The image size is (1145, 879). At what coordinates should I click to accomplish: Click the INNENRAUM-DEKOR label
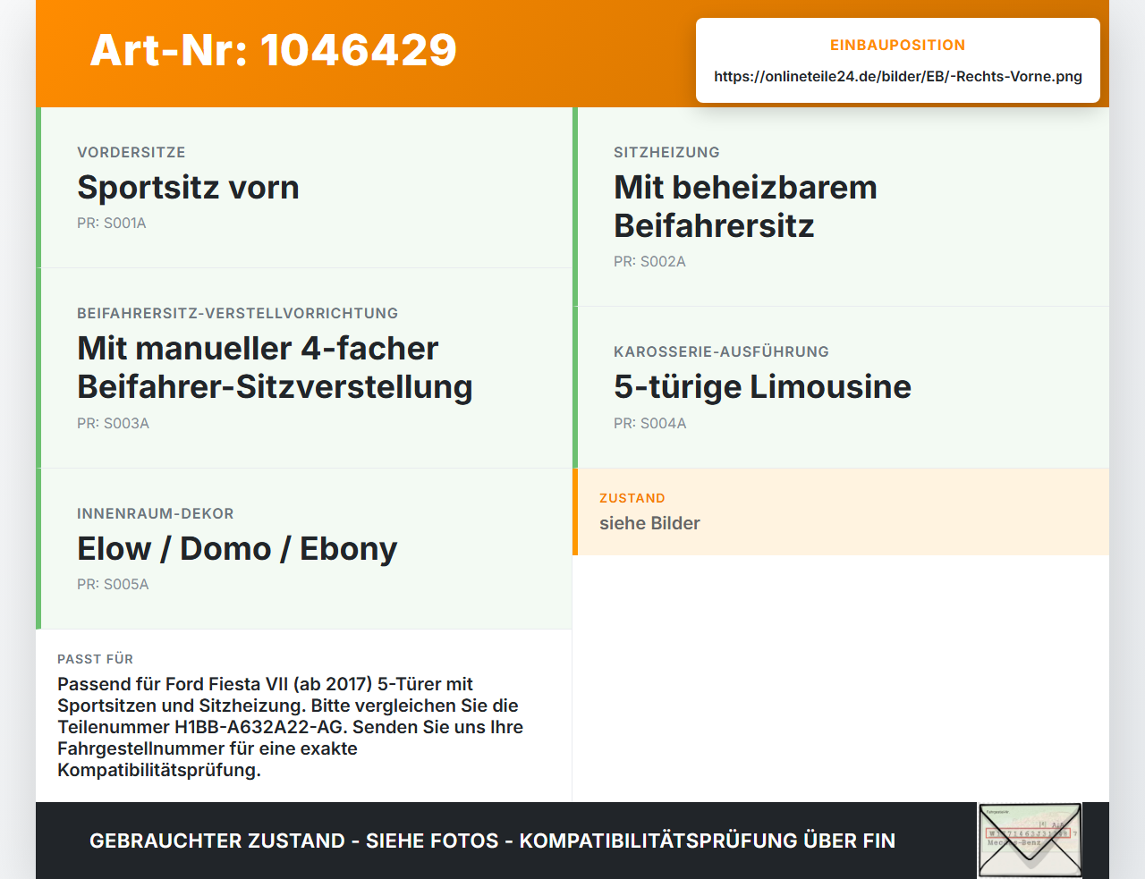click(156, 513)
